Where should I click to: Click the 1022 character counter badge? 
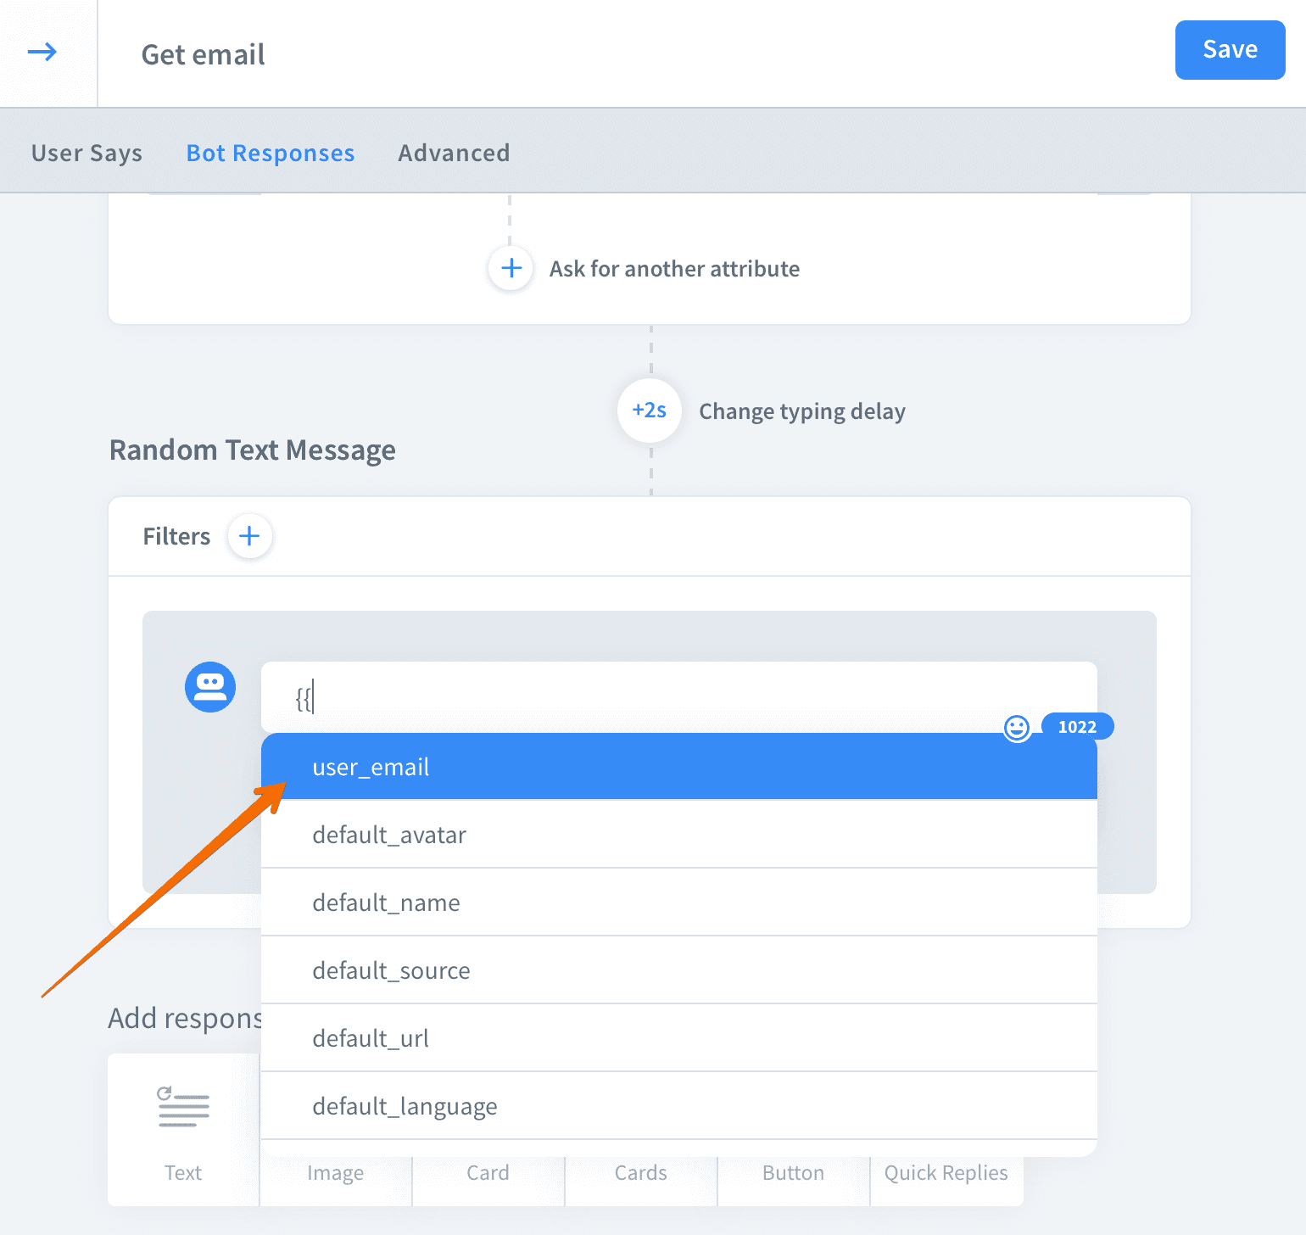pyautogui.click(x=1077, y=727)
